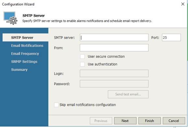Click the Previous button
This screenshot has height=128, width=188.
click(x=101, y=121)
